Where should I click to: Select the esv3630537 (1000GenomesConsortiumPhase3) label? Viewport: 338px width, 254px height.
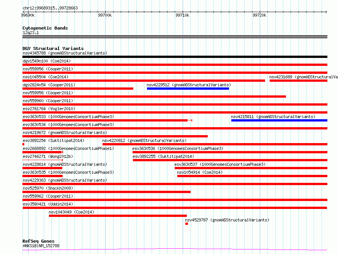(220, 164)
